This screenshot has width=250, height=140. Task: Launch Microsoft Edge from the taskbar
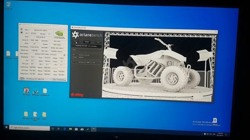64,129
